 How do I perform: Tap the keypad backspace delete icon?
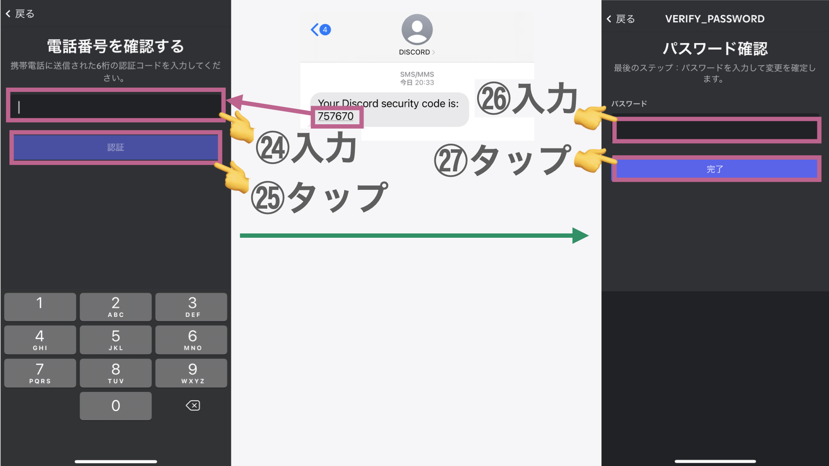click(x=193, y=406)
